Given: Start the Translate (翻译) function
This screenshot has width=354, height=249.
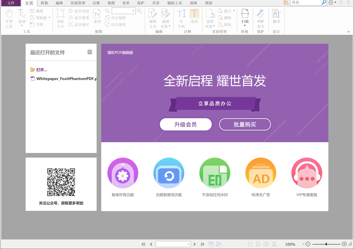Looking at the screenshot, I should click(x=276, y=17).
